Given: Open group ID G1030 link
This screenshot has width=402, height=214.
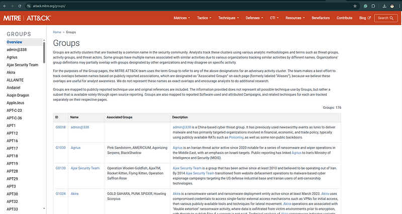Looking at the screenshot, I should pyautogui.click(x=60, y=148).
